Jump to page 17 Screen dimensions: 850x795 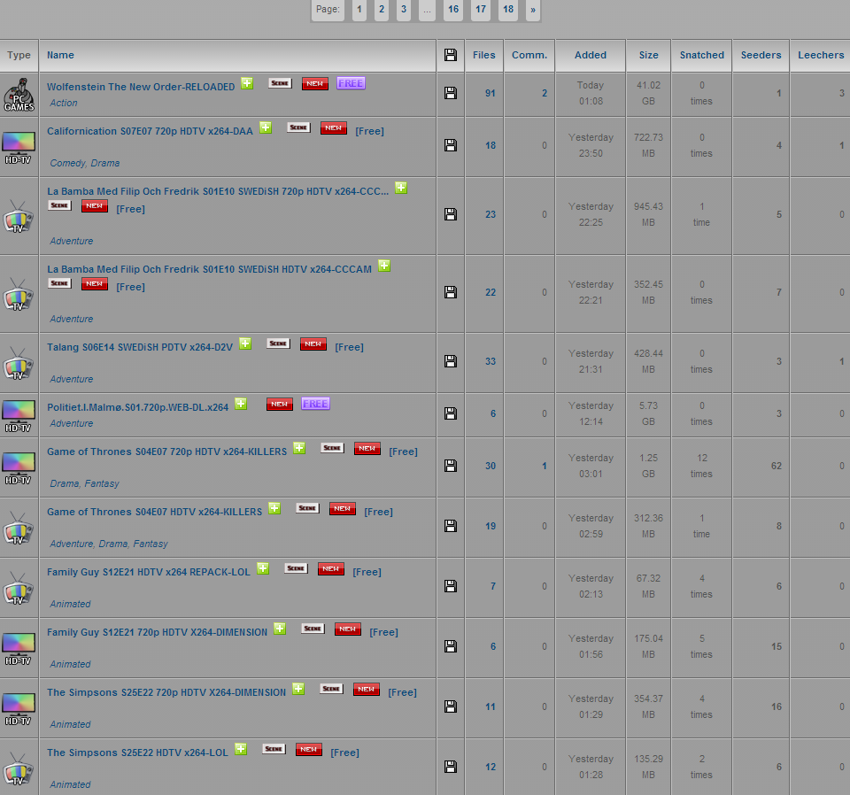click(481, 9)
